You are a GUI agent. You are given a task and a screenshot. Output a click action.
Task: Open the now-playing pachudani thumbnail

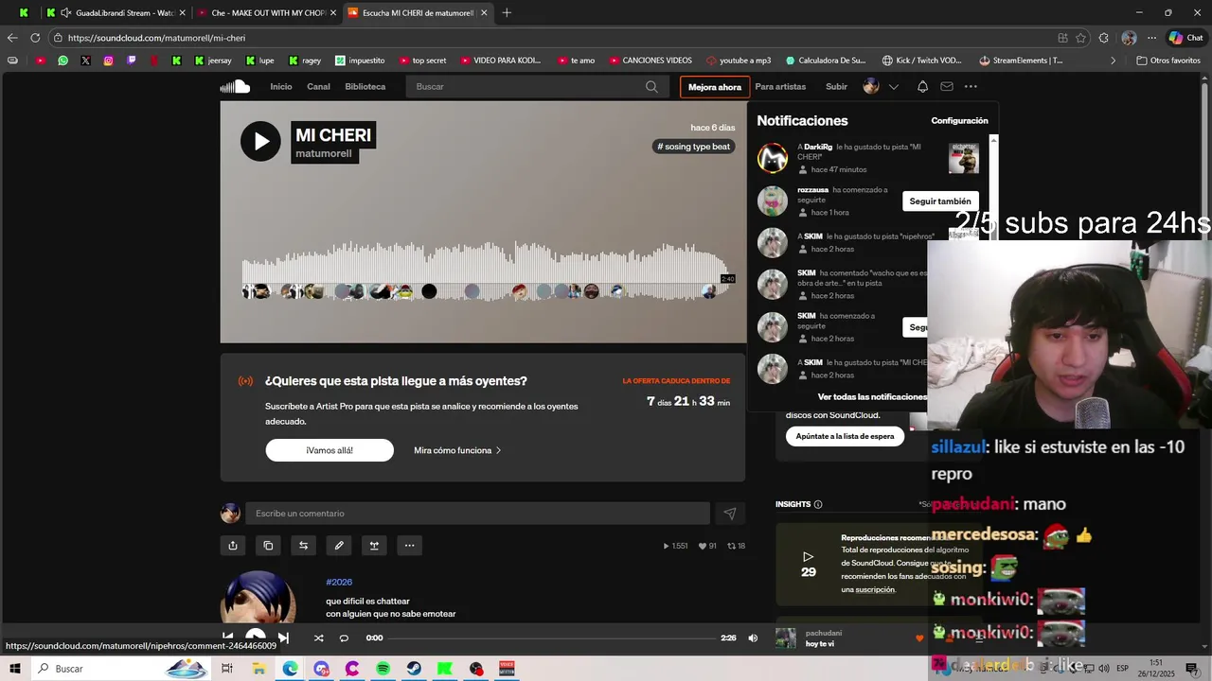tap(786, 638)
